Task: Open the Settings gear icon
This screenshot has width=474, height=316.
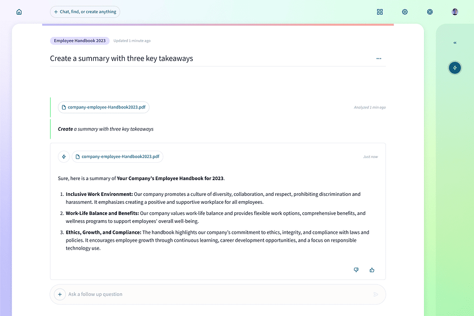Action: (x=404, y=11)
